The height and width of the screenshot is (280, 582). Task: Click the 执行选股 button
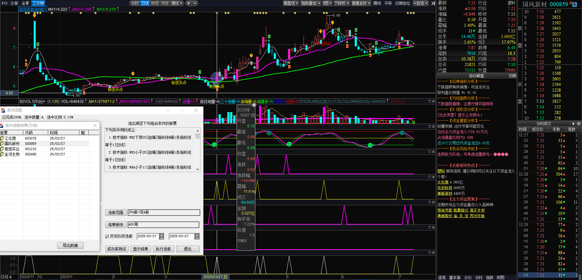(163, 249)
